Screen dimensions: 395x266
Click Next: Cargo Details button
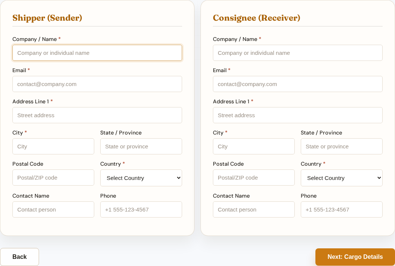click(x=355, y=257)
